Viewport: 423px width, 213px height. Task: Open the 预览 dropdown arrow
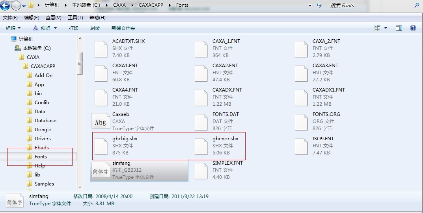[55, 28]
